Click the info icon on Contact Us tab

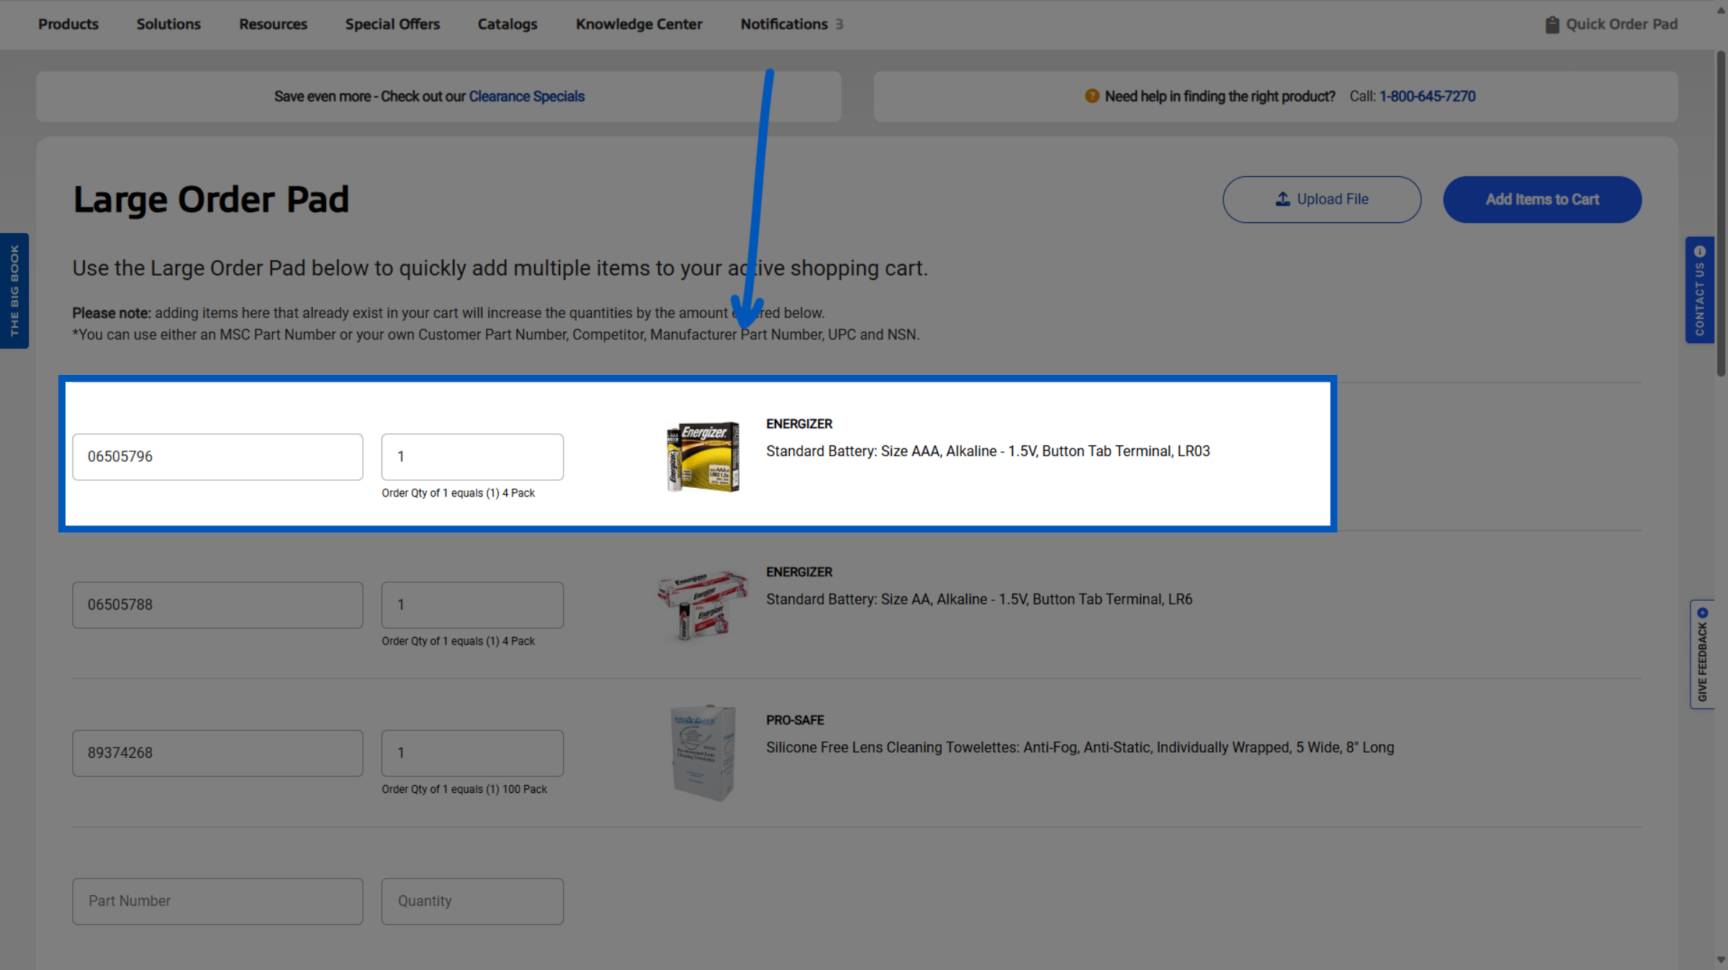[x=1700, y=251]
